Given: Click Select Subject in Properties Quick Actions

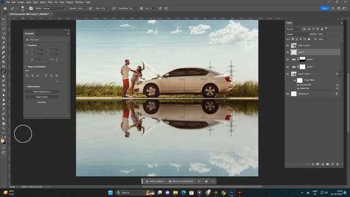Looking at the screenshot, I should [x=42, y=97].
